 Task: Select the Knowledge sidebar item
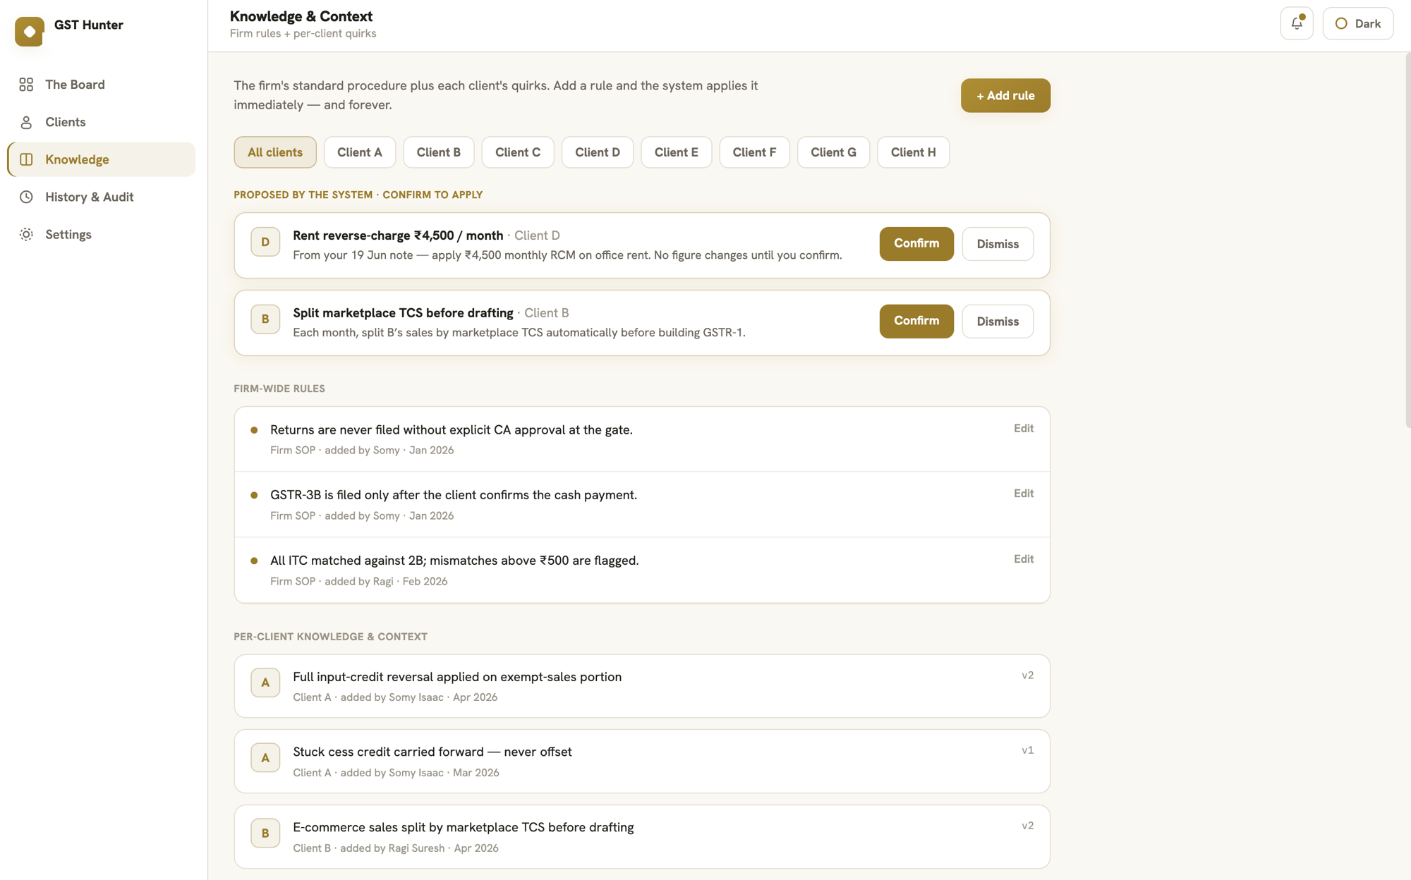tap(101, 159)
